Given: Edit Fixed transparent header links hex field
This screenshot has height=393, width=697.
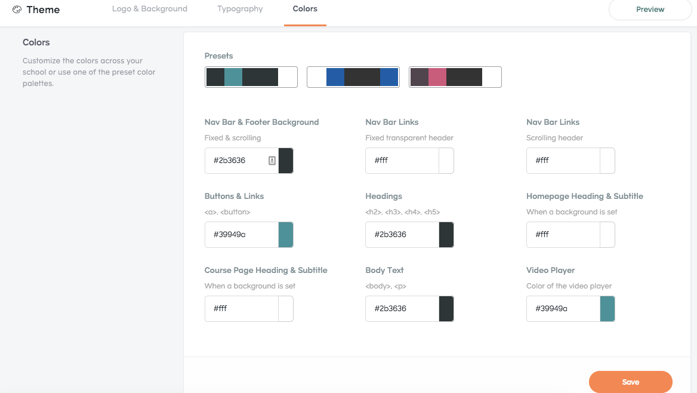Looking at the screenshot, I should 402,161.
